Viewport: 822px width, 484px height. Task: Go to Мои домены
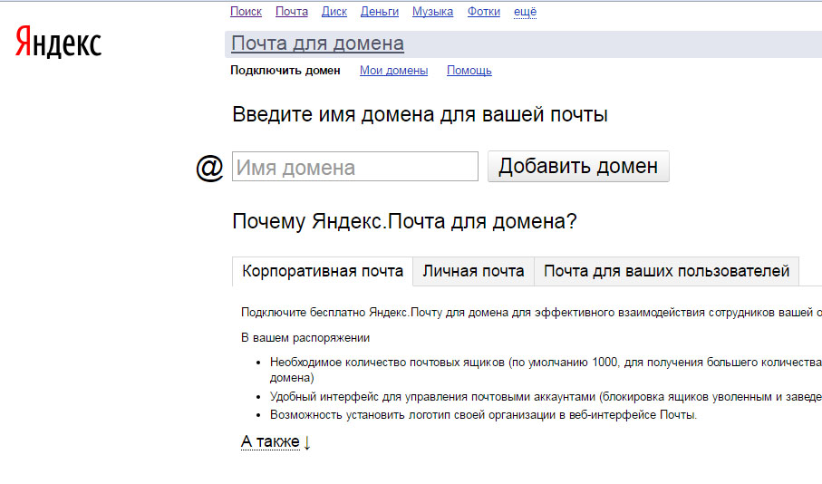[x=393, y=71]
